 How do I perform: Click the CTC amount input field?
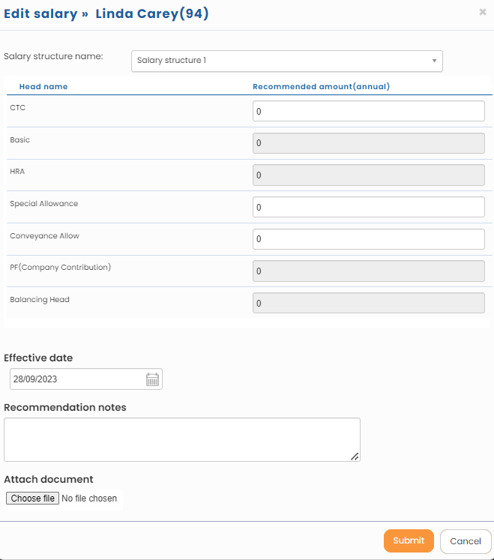tap(368, 111)
